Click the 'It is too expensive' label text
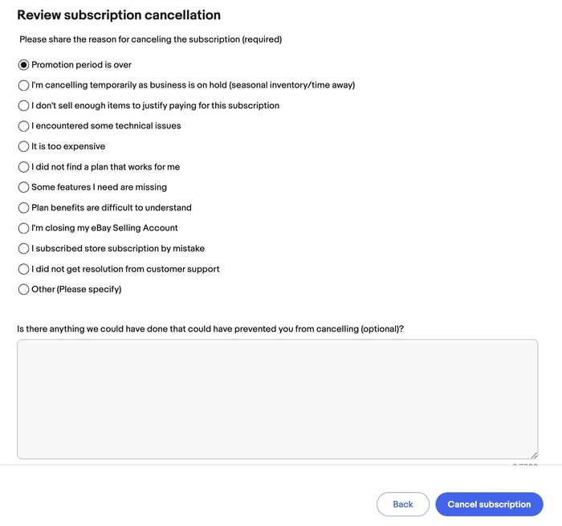This screenshot has width=562, height=526. [x=68, y=146]
